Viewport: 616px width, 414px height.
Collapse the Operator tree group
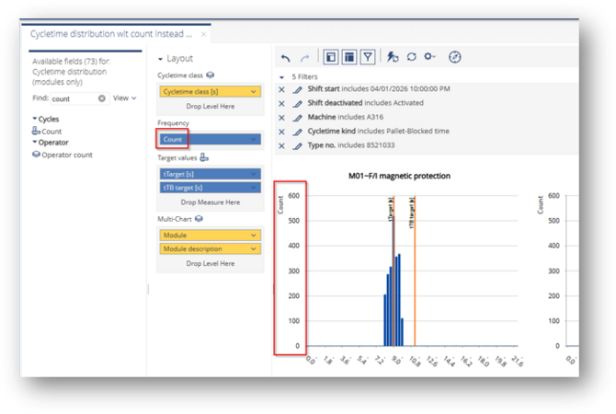tap(35, 142)
